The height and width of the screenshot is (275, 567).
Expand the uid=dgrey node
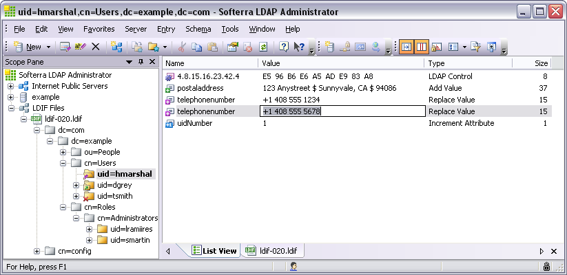coord(76,185)
